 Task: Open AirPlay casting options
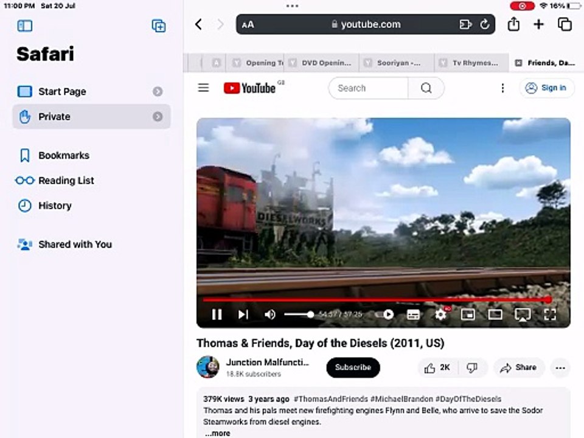pyautogui.click(x=523, y=315)
